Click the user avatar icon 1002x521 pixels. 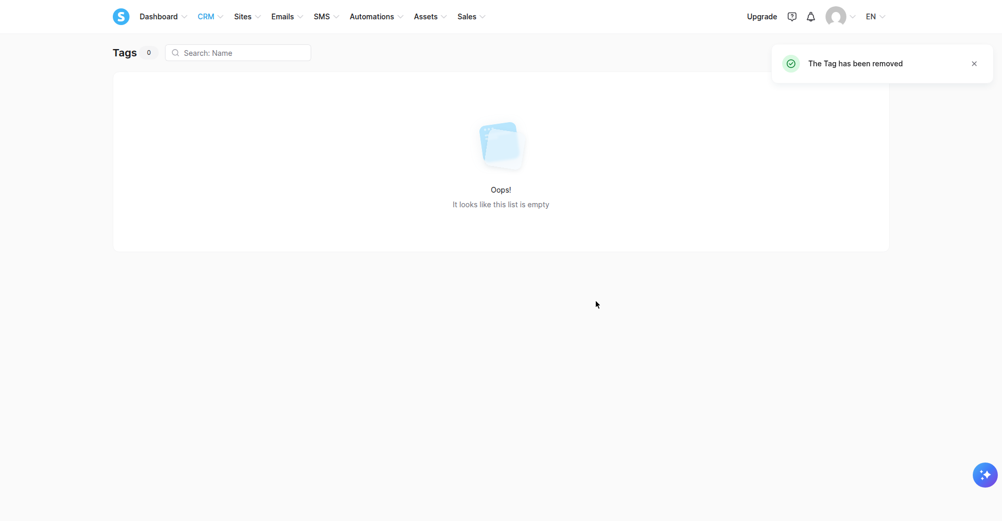(x=835, y=17)
